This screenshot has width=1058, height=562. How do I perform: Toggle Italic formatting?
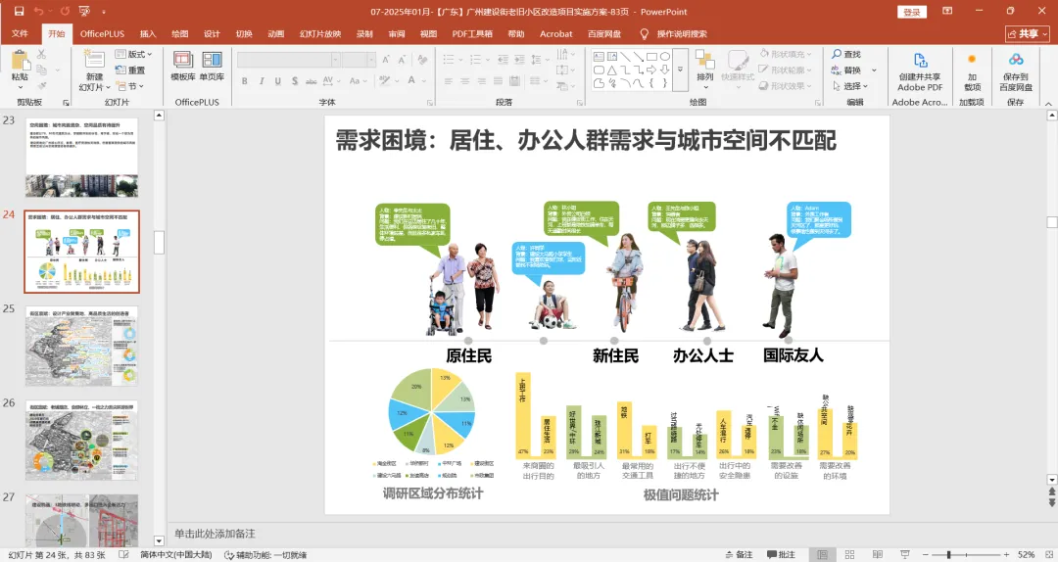(262, 81)
